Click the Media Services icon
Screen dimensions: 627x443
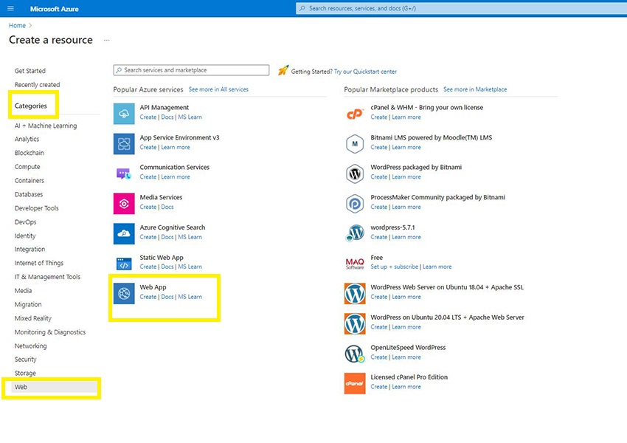pos(124,203)
